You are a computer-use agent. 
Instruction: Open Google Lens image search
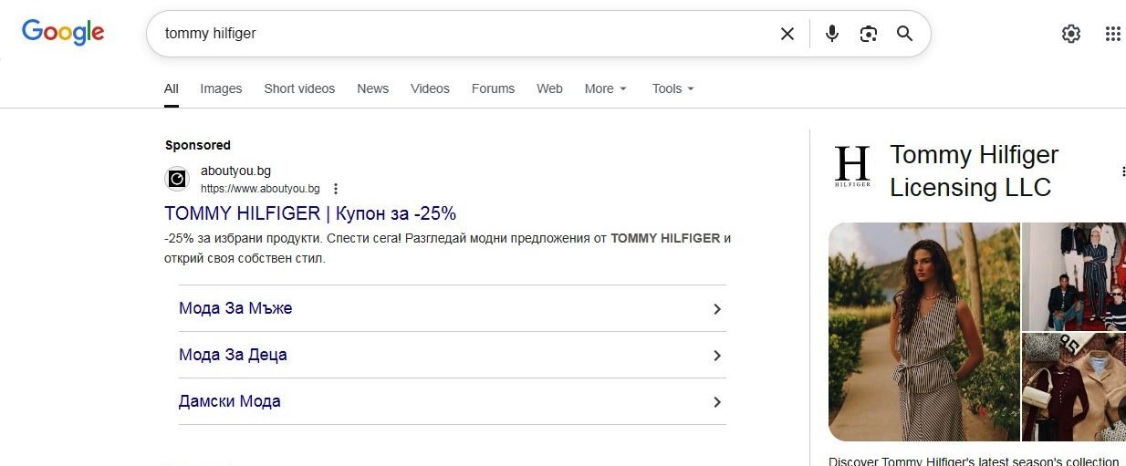point(868,34)
